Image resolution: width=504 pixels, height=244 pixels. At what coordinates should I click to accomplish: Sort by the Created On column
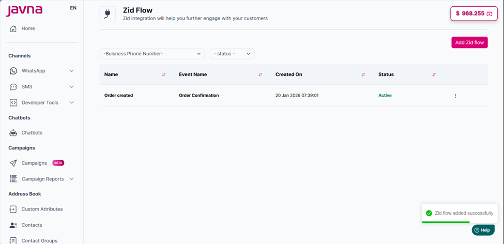[x=363, y=75]
